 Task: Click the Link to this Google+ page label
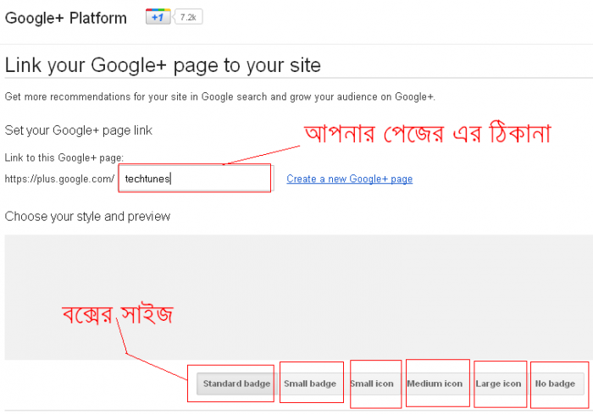click(64, 157)
